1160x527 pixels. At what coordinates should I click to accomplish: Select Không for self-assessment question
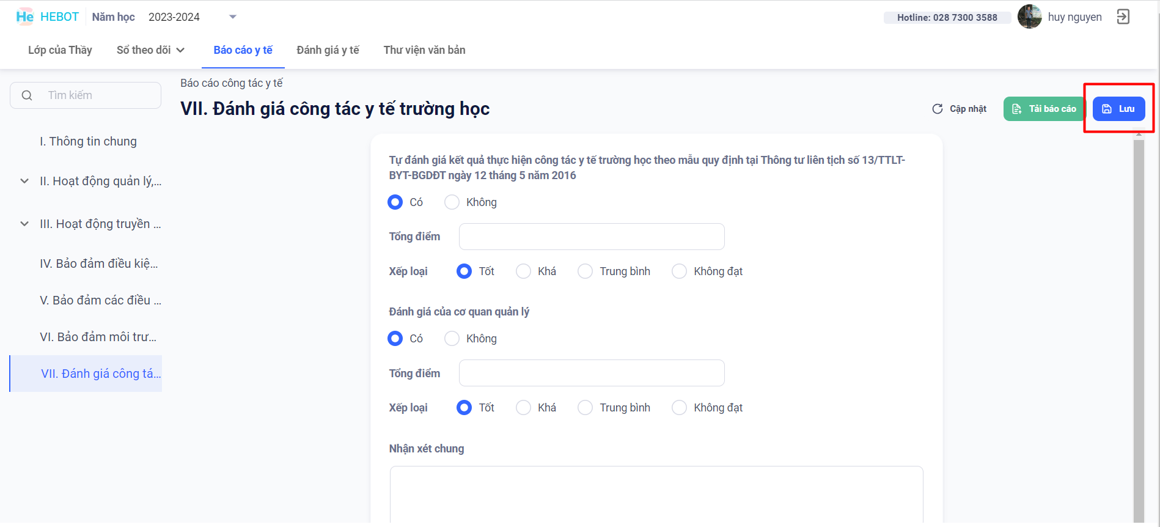pyautogui.click(x=452, y=202)
